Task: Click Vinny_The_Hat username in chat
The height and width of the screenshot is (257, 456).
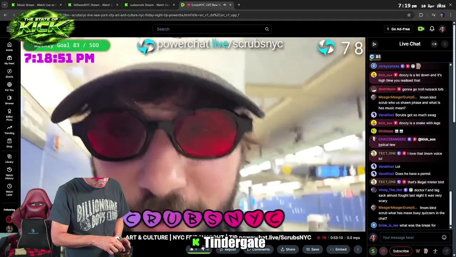Action: pyautogui.click(x=390, y=190)
